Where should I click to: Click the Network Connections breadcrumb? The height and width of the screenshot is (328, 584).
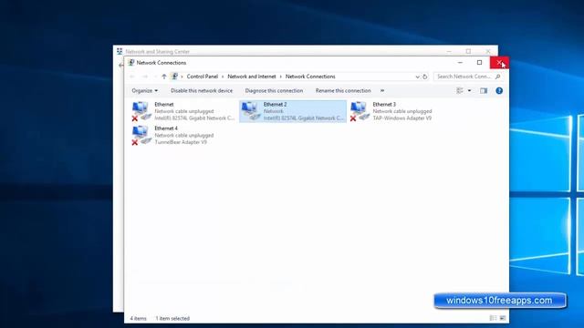pos(310,77)
